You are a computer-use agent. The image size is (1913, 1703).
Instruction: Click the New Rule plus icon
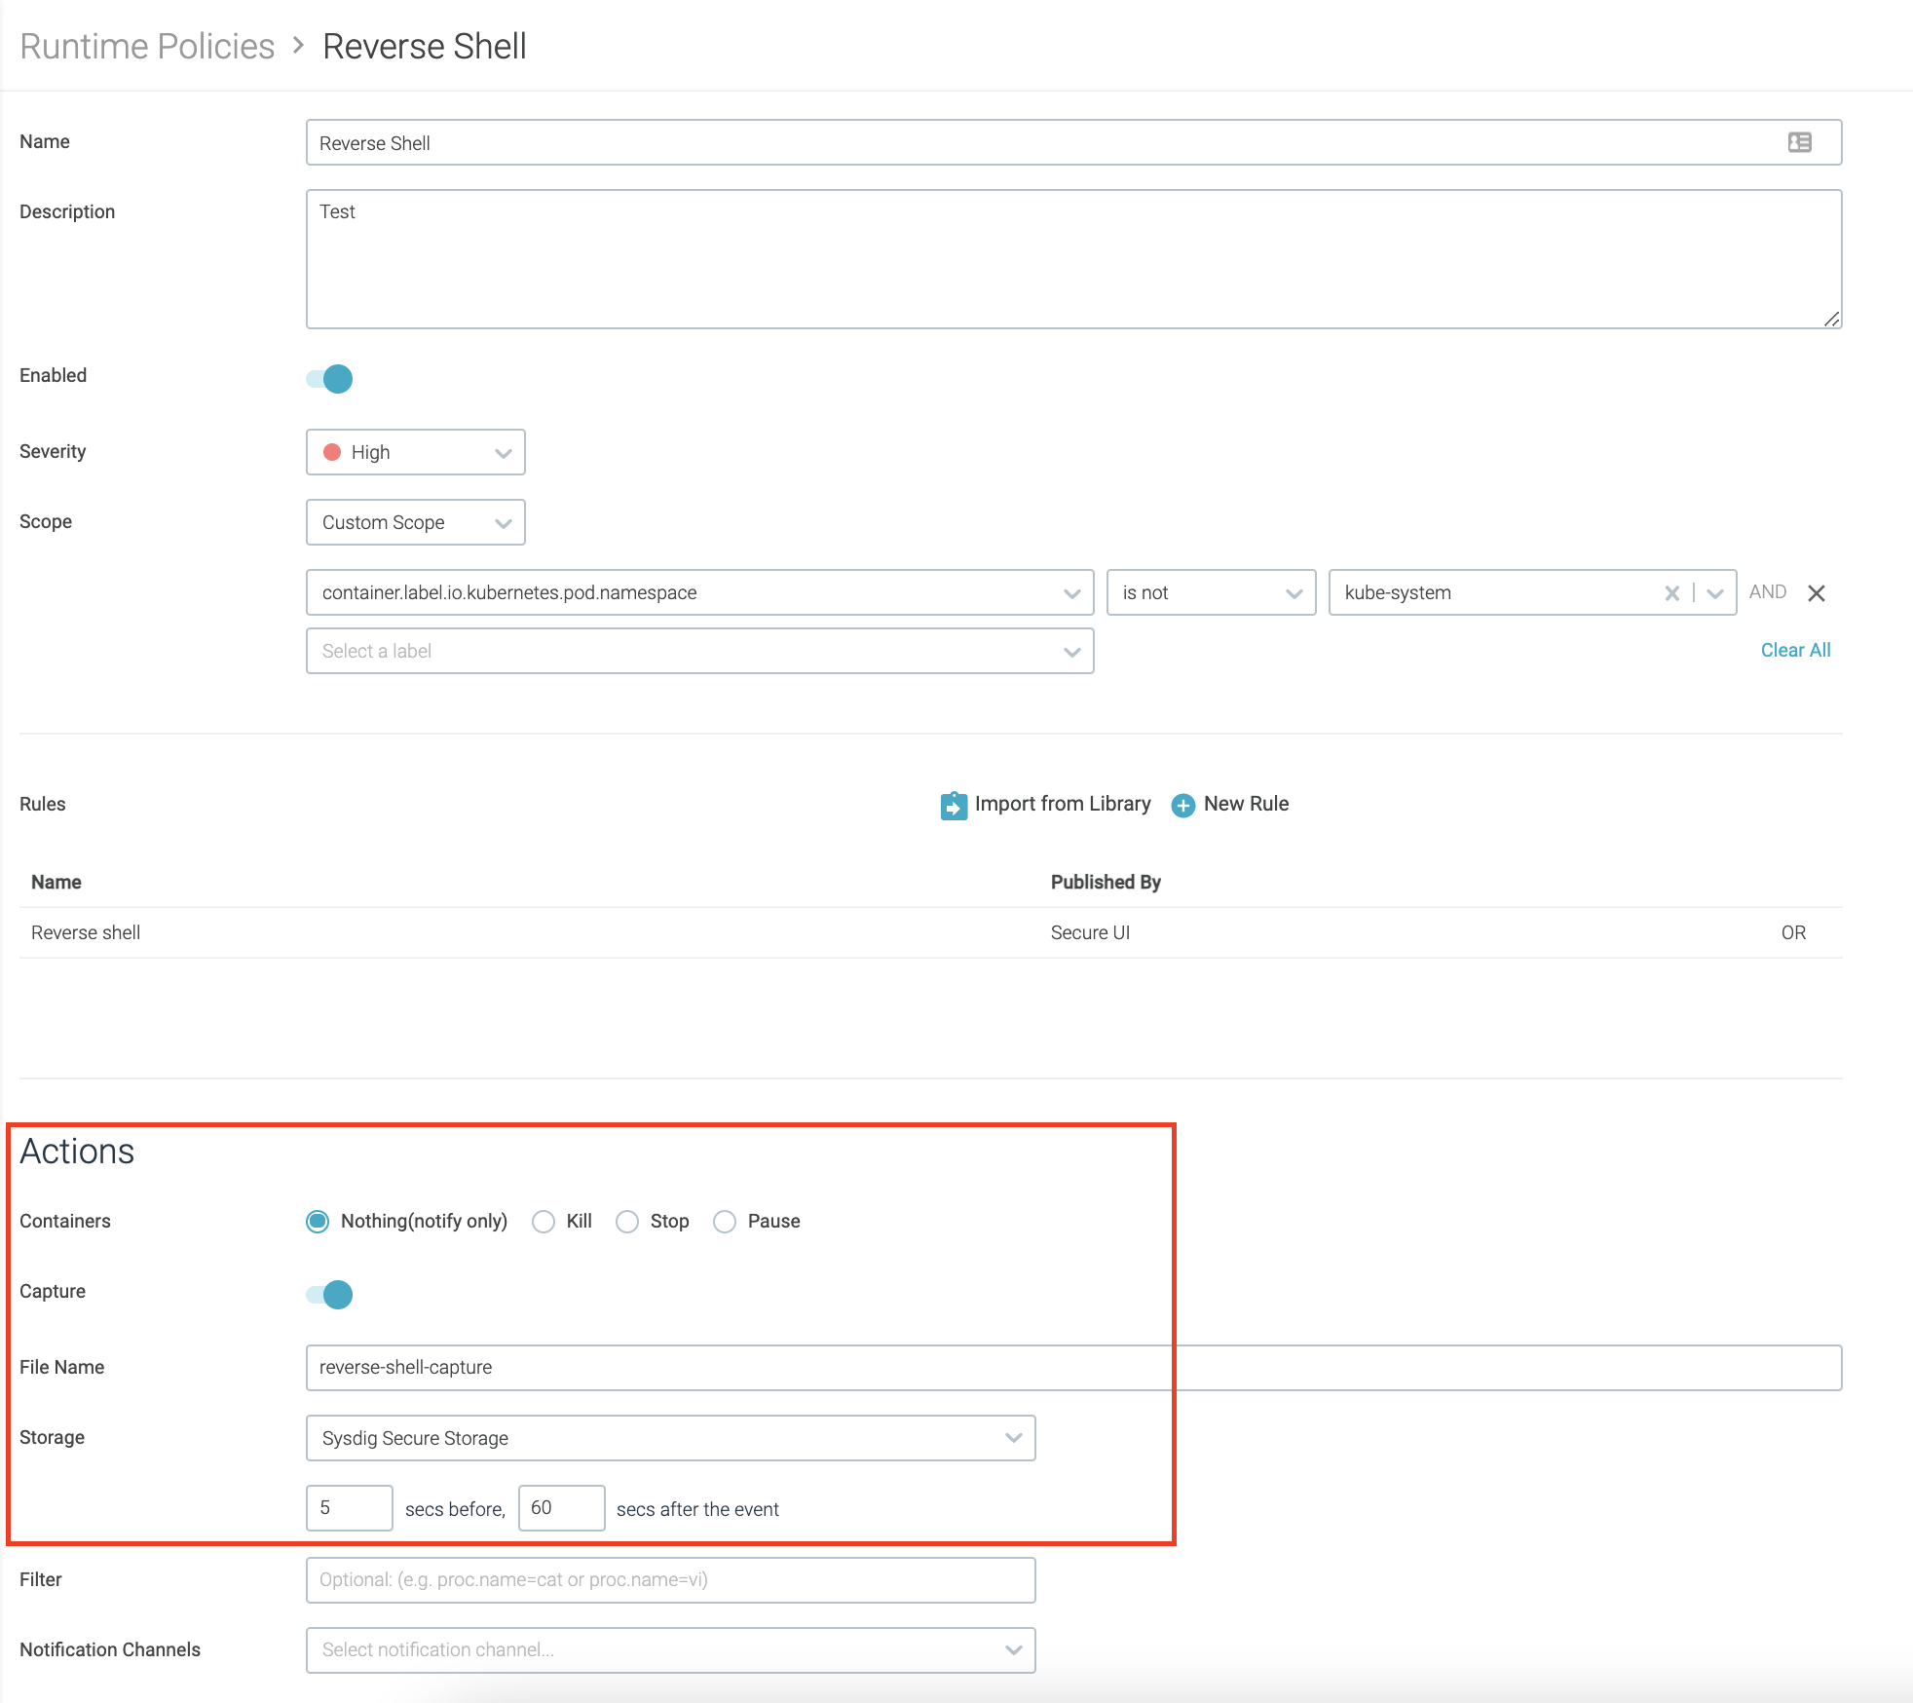[1182, 806]
